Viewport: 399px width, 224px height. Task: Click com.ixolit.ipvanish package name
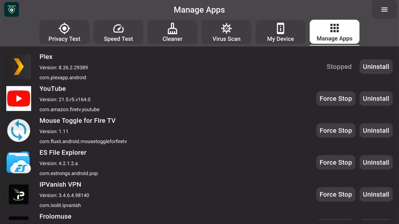(60, 205)
